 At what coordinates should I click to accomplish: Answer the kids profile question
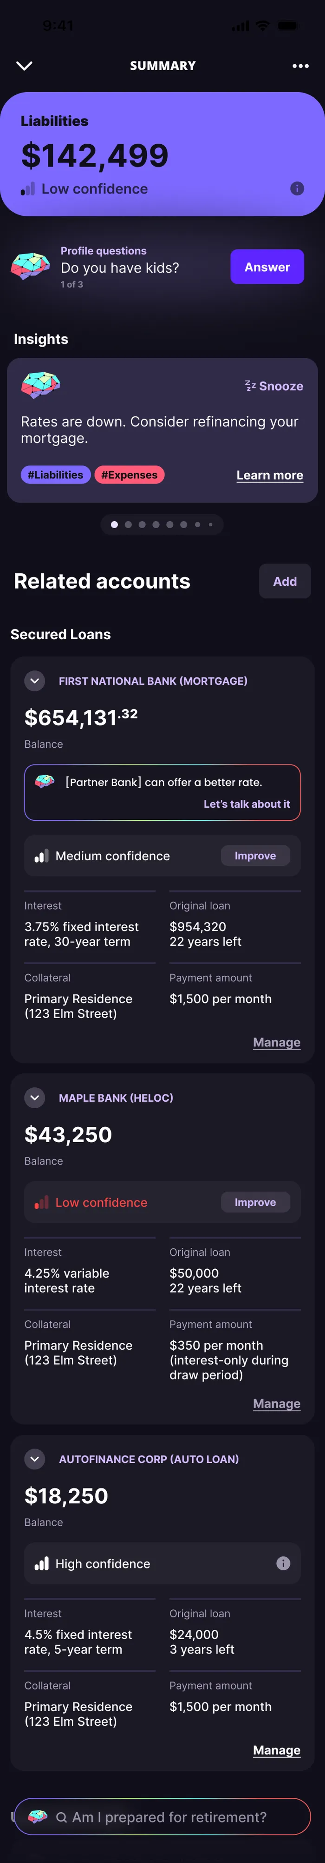pyautogui.click(x=267, y=267)
